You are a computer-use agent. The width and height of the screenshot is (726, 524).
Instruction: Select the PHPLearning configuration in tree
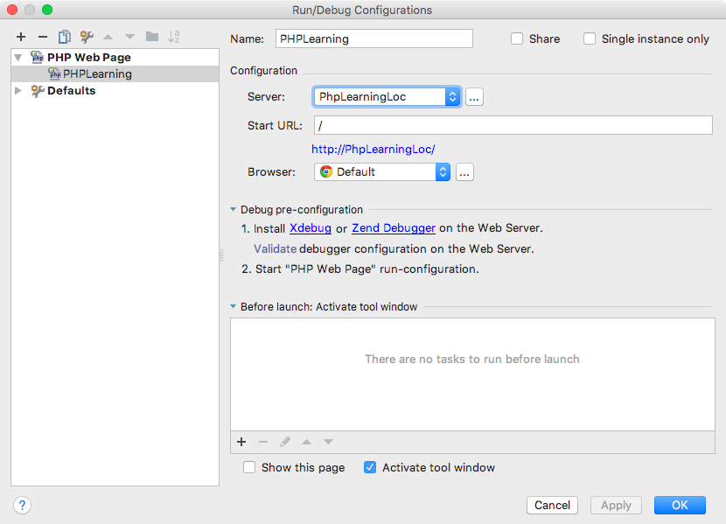pyautogui.click(x=115, y=74)
